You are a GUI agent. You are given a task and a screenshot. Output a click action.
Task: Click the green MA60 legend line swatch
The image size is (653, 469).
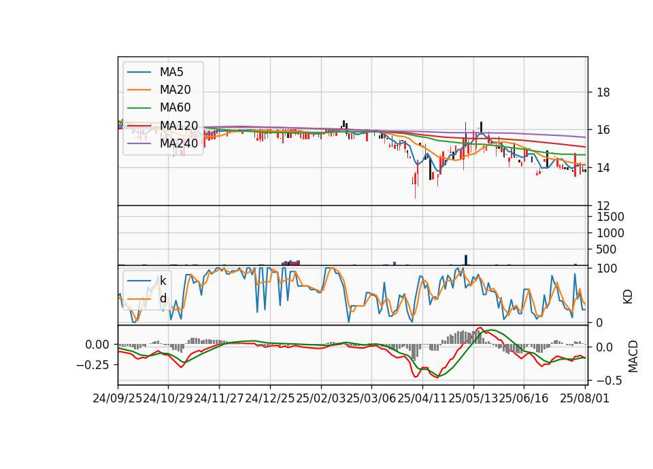click(139, 108)
